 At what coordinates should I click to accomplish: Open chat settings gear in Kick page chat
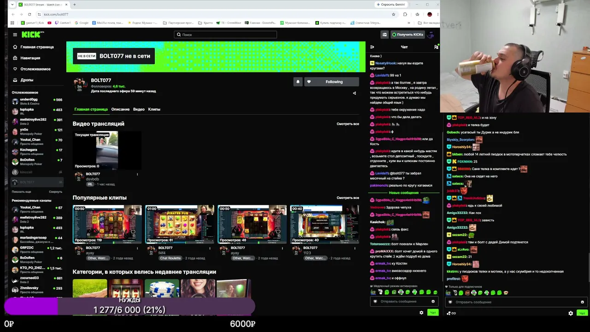[421, 313]
